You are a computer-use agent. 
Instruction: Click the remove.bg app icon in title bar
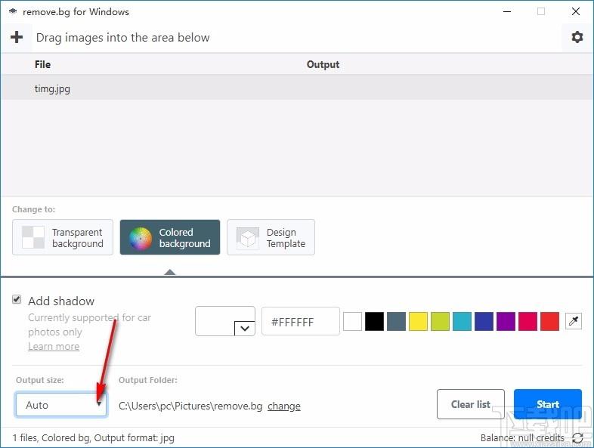coord(13,12)
